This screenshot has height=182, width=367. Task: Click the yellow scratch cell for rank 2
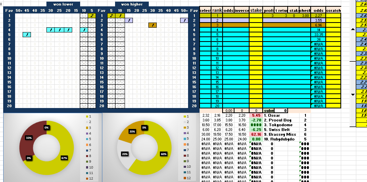333,20
